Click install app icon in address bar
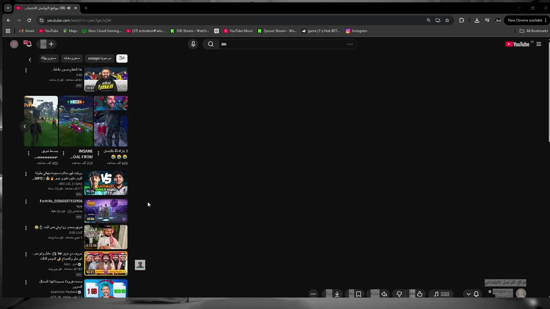The width and height of the screenshot is (550, 309). (x=438, y=20)
